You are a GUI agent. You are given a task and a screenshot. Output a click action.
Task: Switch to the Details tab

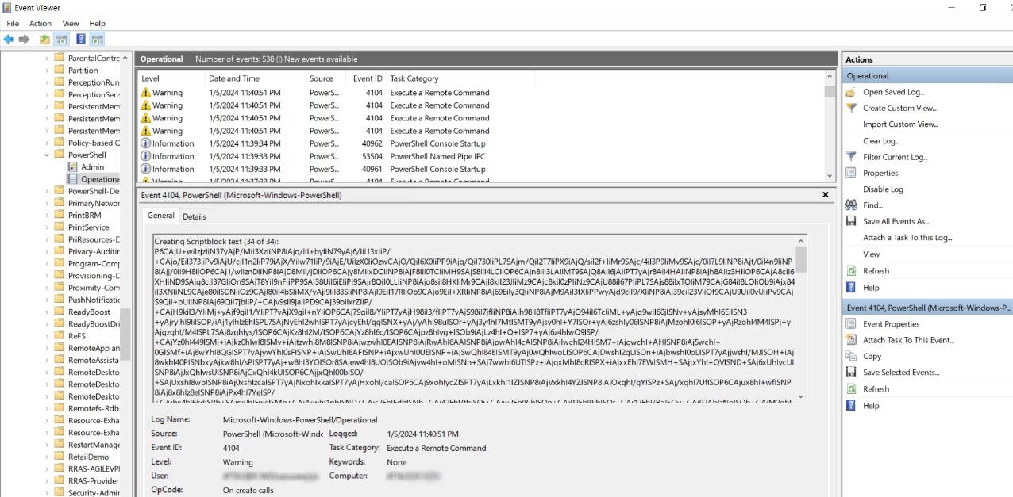194,216
